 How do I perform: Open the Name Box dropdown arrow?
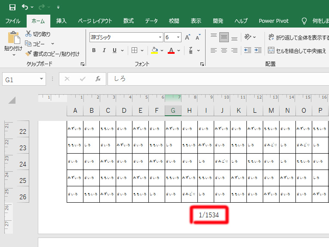coord(42,79)
